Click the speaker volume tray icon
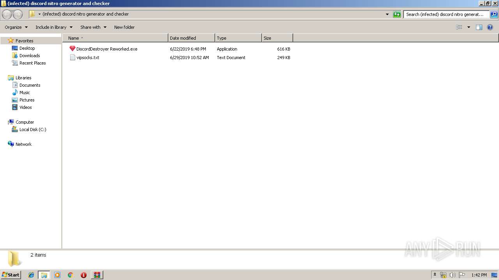499x280 pixels. [453, 275]
